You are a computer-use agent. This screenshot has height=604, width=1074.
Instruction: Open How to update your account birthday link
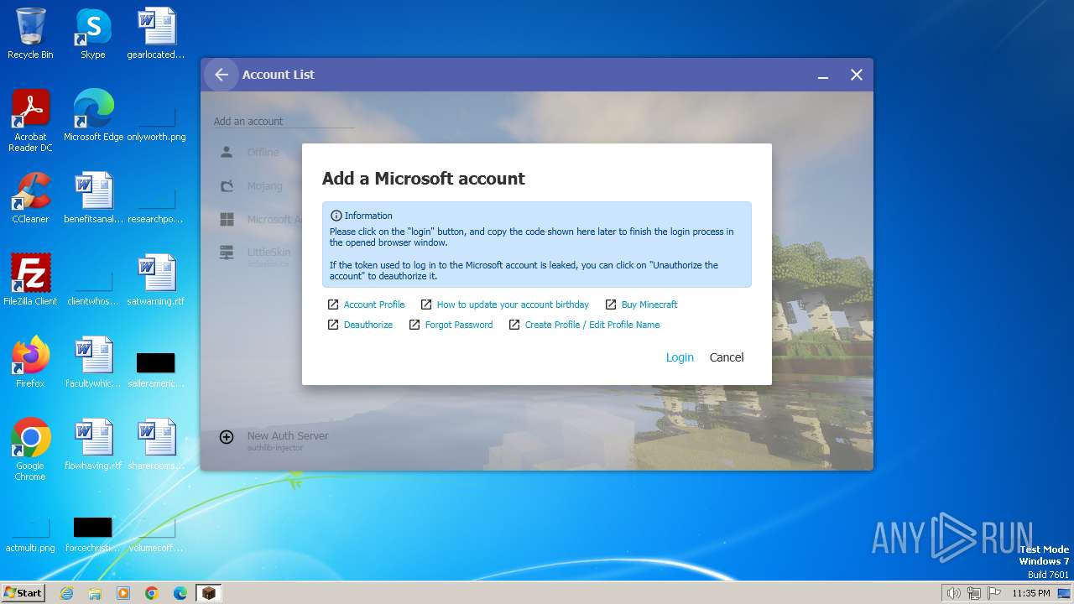[x=513, y=305]
